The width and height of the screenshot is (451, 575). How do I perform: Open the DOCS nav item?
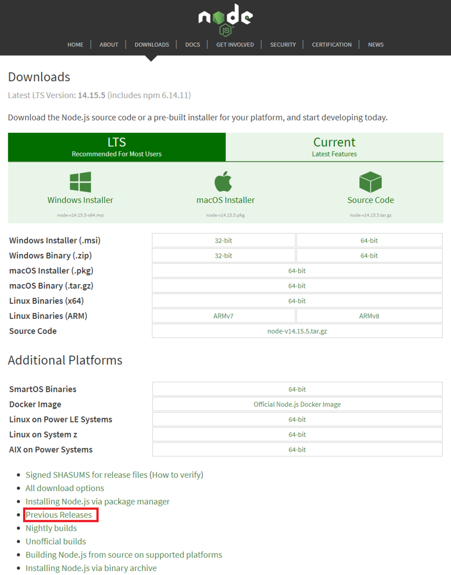tap(193, 45)
